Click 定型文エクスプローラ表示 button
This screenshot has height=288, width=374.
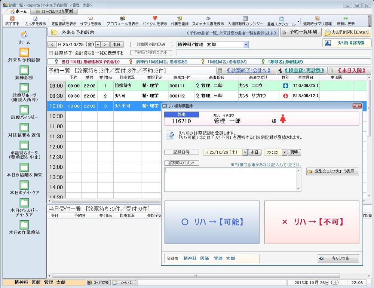tap(332, 171)
